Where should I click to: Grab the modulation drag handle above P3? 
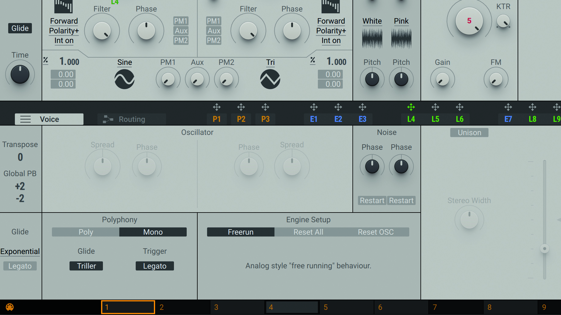[x=265, y=107]
